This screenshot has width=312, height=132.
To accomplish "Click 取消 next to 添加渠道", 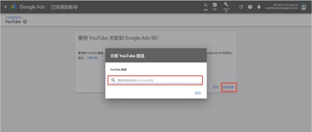I will 215,87.
